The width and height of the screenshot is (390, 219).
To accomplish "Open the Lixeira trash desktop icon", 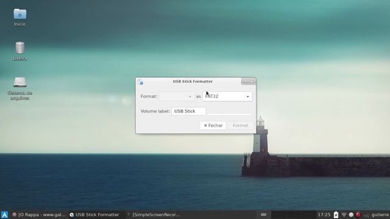I will [x=19, y=47].
